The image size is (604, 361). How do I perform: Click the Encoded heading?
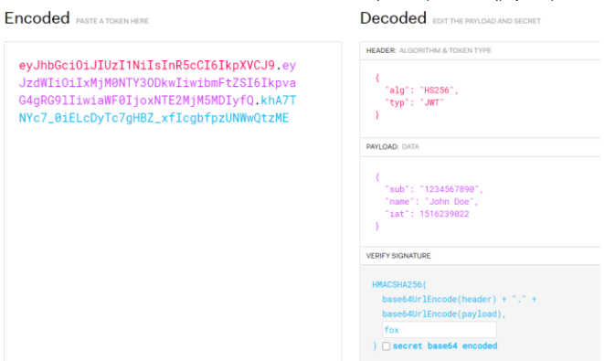pyautogui.click(x=37, y=18)
